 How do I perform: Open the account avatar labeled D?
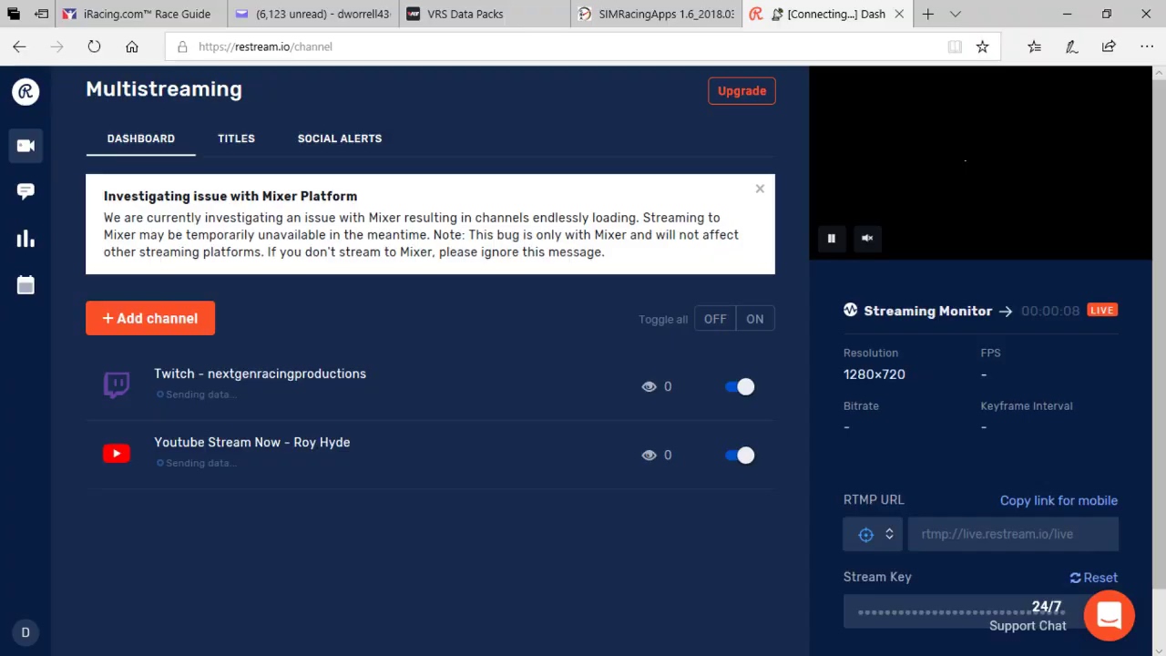click(x=26, y=632)
